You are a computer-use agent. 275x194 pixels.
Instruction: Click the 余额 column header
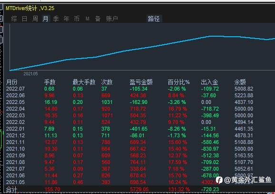coord(240,82)
